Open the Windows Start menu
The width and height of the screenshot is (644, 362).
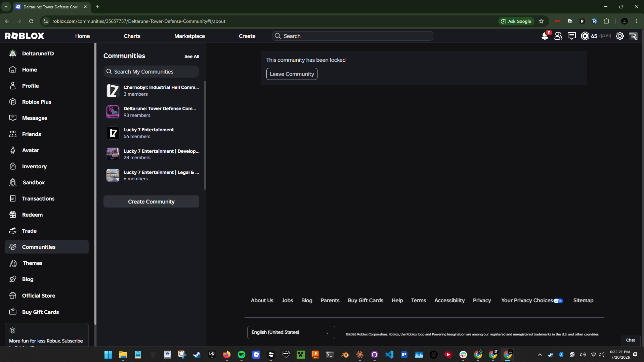click(x=108, y=355)
